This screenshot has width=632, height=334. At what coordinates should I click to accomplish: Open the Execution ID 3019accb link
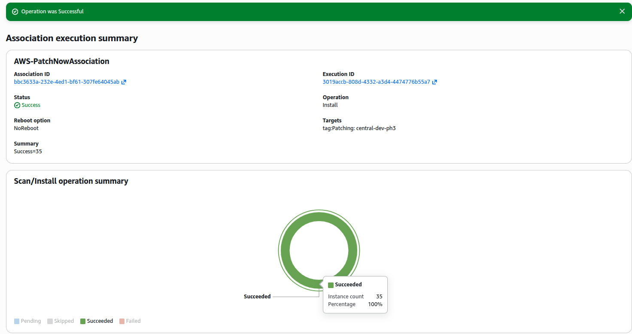376,82
